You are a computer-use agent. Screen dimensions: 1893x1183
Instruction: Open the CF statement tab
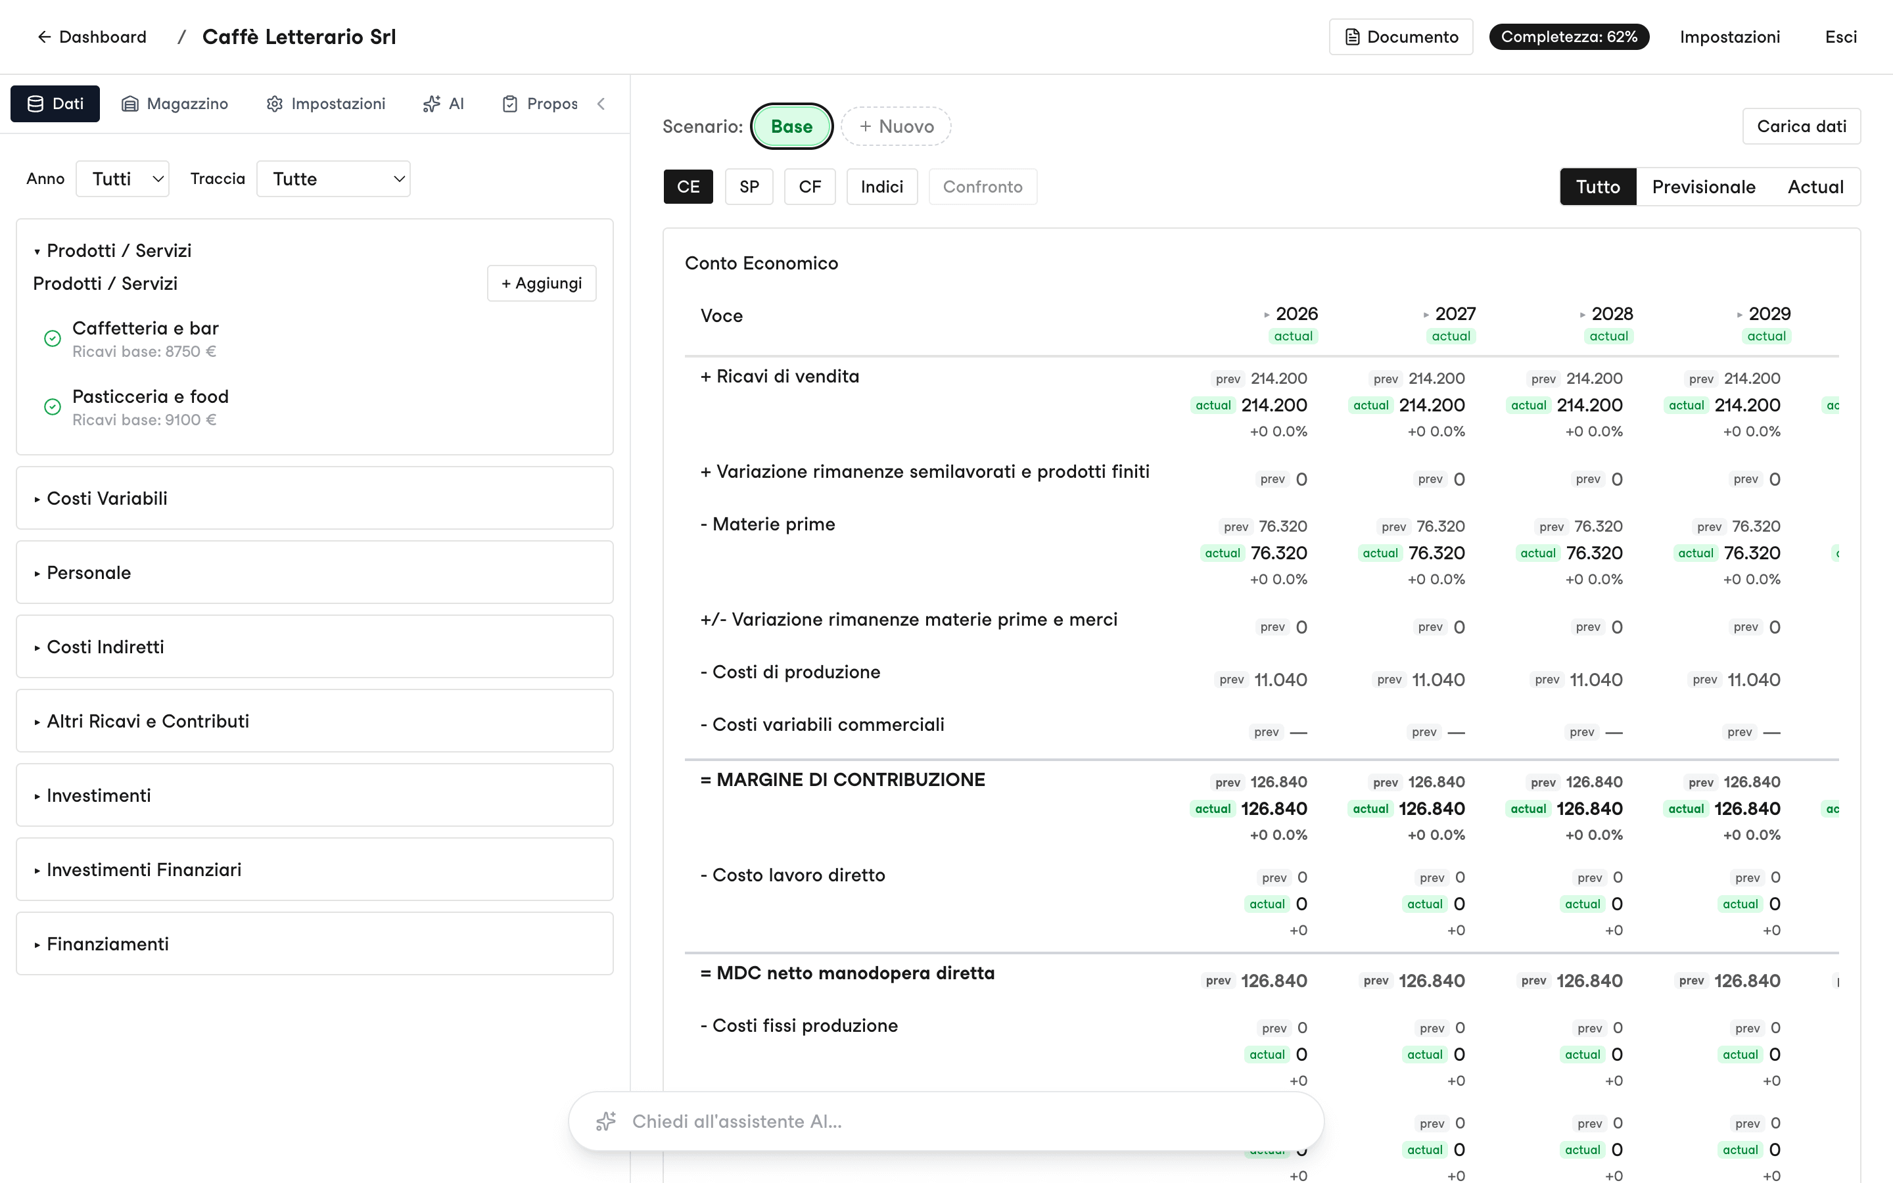[x=810, y=186]
